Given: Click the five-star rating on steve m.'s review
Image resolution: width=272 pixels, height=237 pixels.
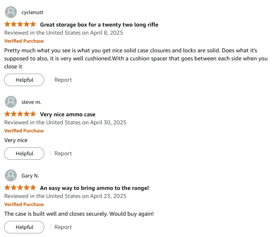Looking at the screenshot, I should point(20,114).
